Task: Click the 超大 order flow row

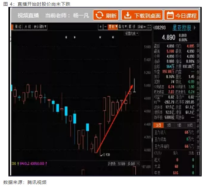Action: [174, 160]
